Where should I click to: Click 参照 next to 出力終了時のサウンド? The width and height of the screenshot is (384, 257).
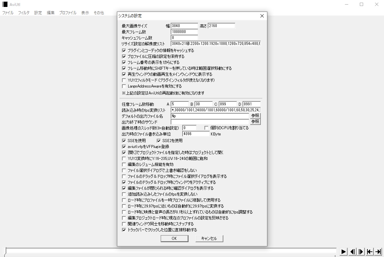click(255, 122)
